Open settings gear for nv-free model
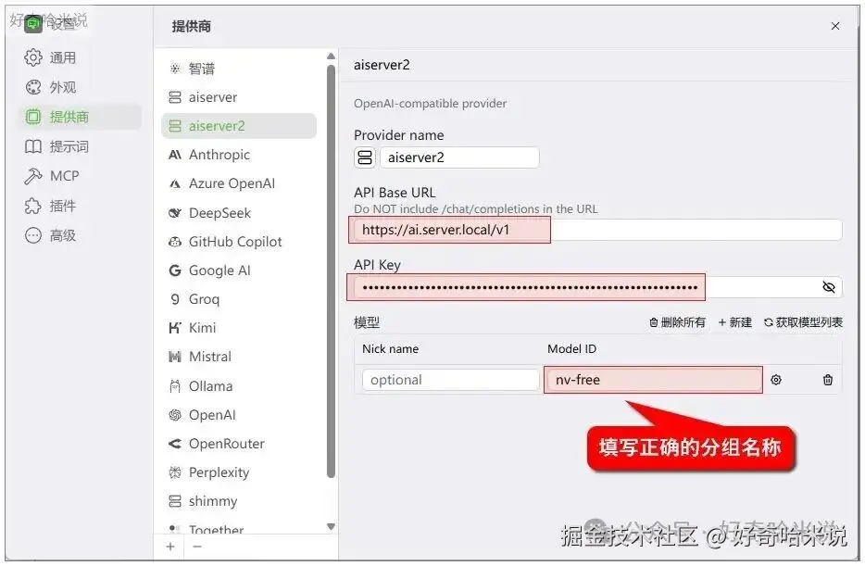Image resolution: width=865 pixels, height=566 pixels. click(x=776, y=380)
